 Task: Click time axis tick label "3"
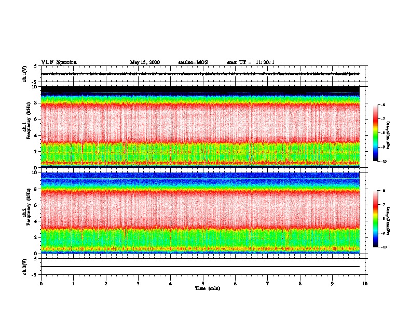click(x=138, y=284)
